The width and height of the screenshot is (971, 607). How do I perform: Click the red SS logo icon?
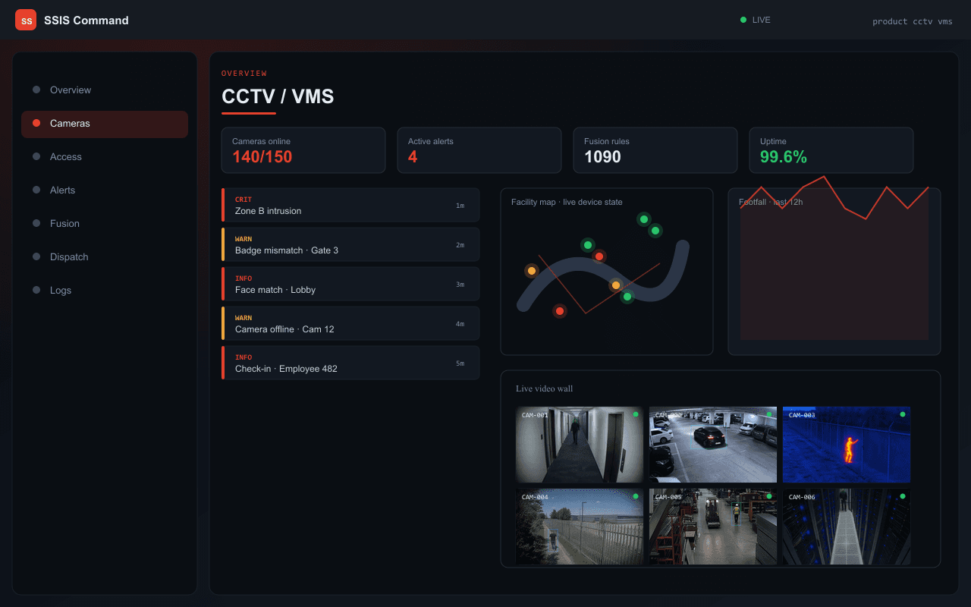pos(26,20)
